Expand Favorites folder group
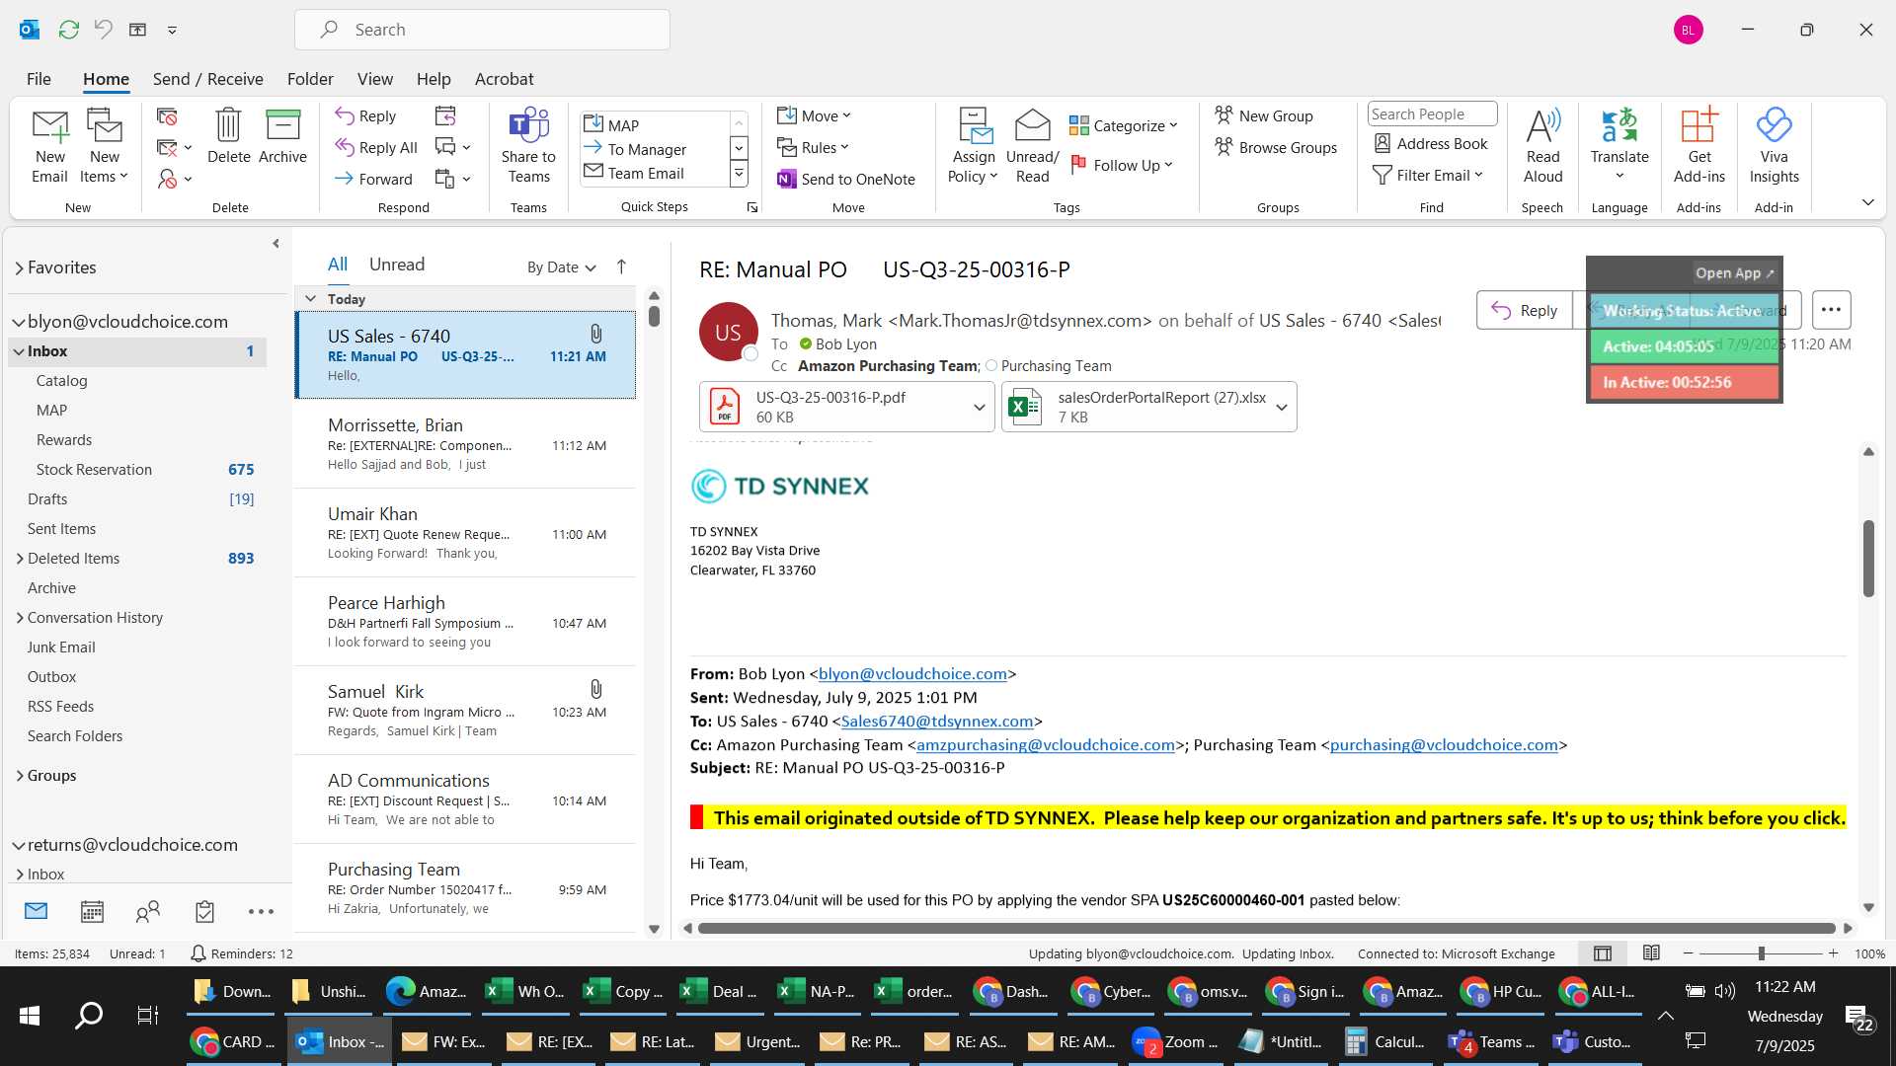 19,267
